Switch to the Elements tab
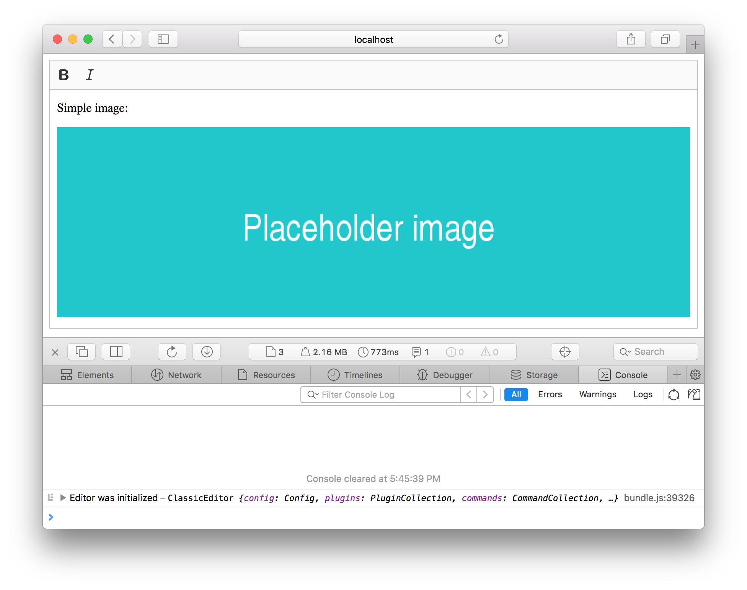The height and width of the screenshot is (590, 747). pos(88,375)
